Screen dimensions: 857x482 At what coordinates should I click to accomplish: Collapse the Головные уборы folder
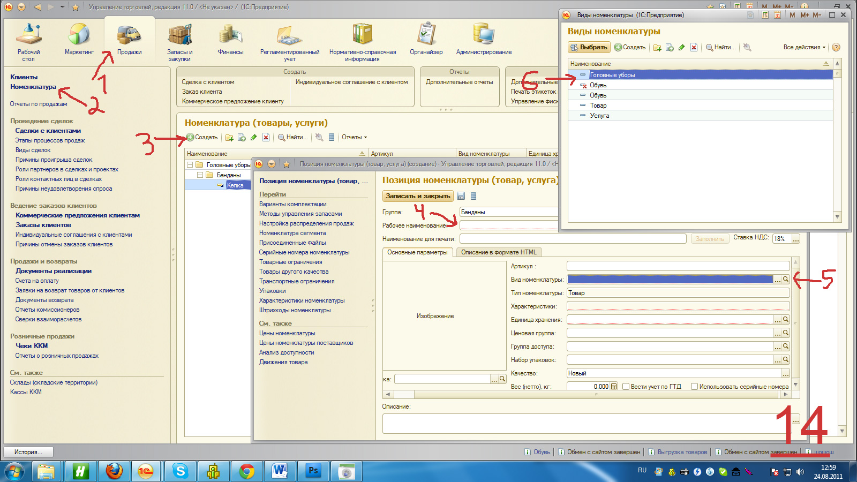coord(190,165)
